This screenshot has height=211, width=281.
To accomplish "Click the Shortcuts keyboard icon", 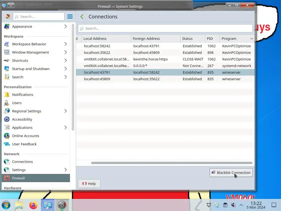I will 7,60.
